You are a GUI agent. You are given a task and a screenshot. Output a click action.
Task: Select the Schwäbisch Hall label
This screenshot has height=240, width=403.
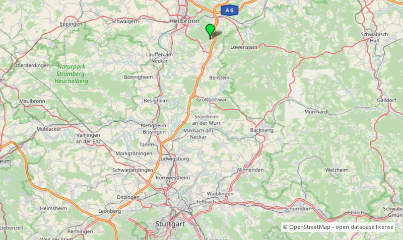click(x=374, y=37)
